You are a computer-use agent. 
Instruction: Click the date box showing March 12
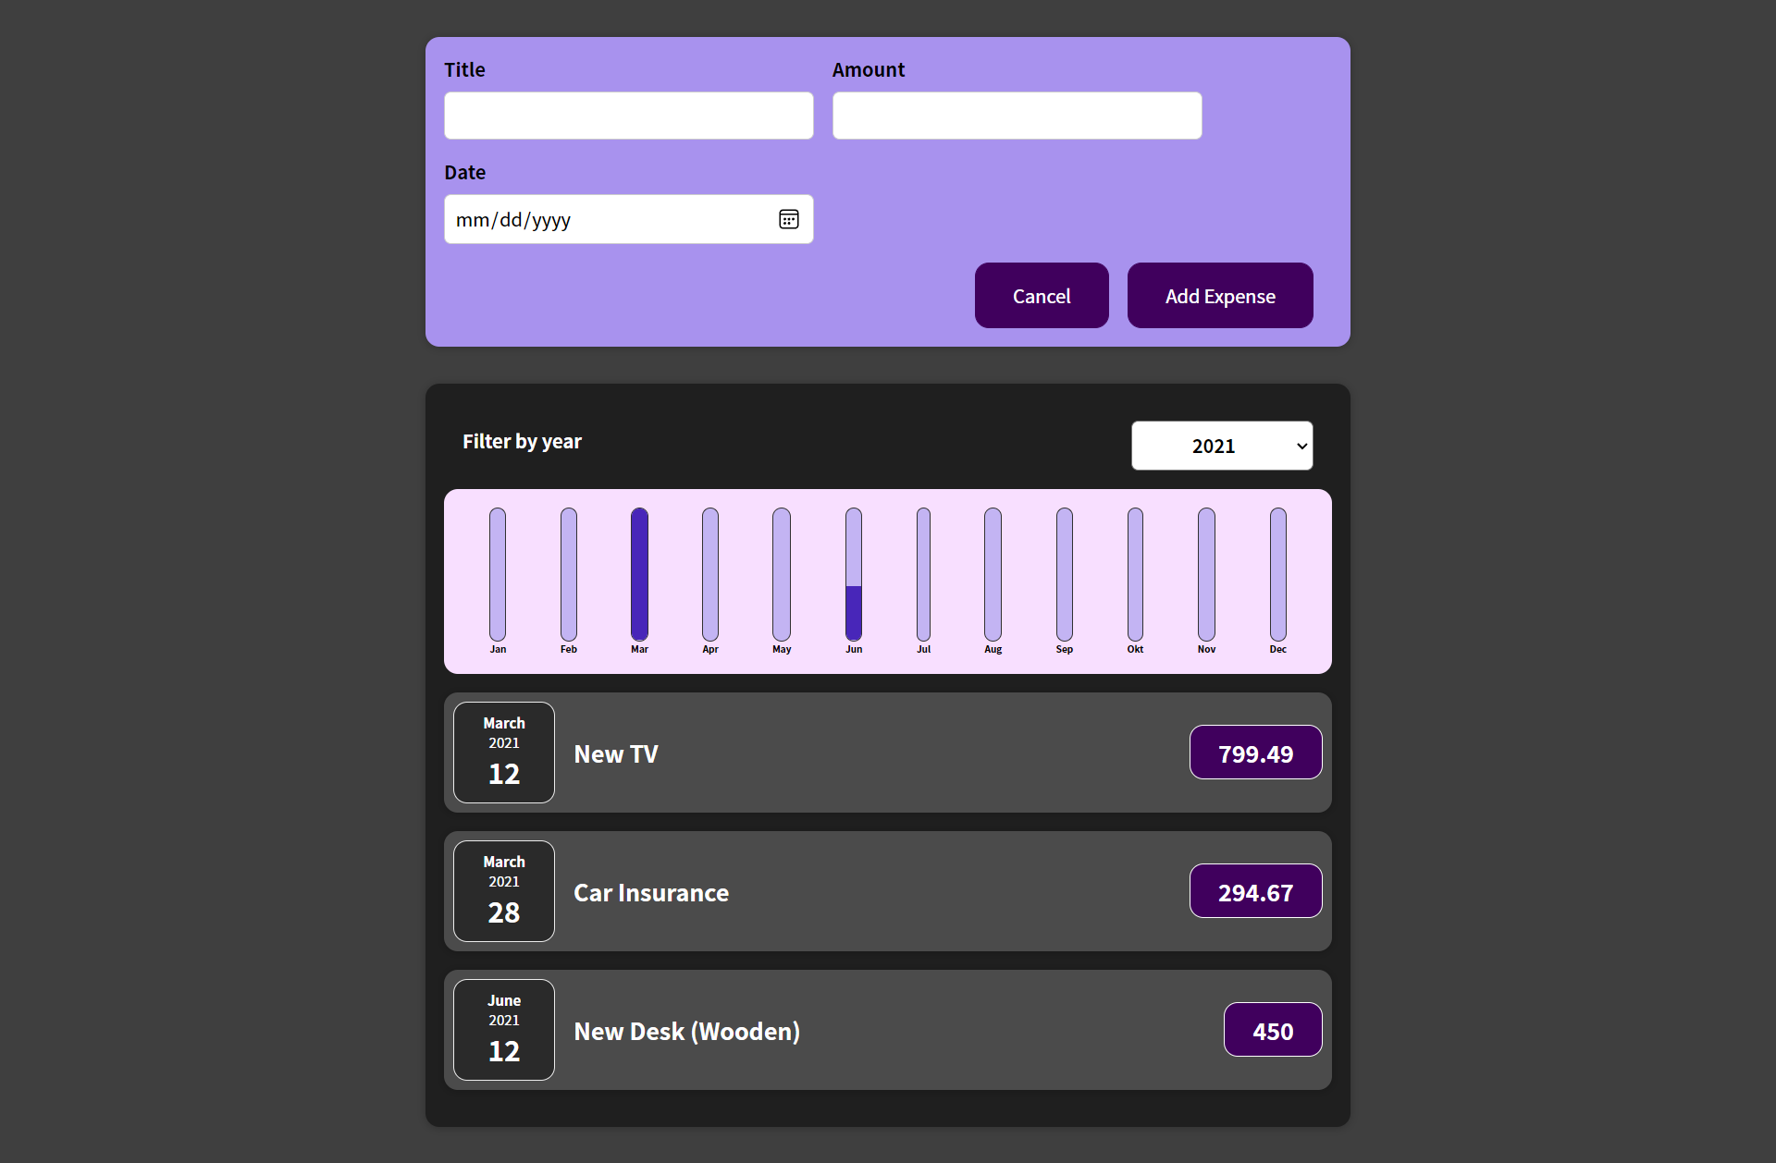tap(503, 752)
